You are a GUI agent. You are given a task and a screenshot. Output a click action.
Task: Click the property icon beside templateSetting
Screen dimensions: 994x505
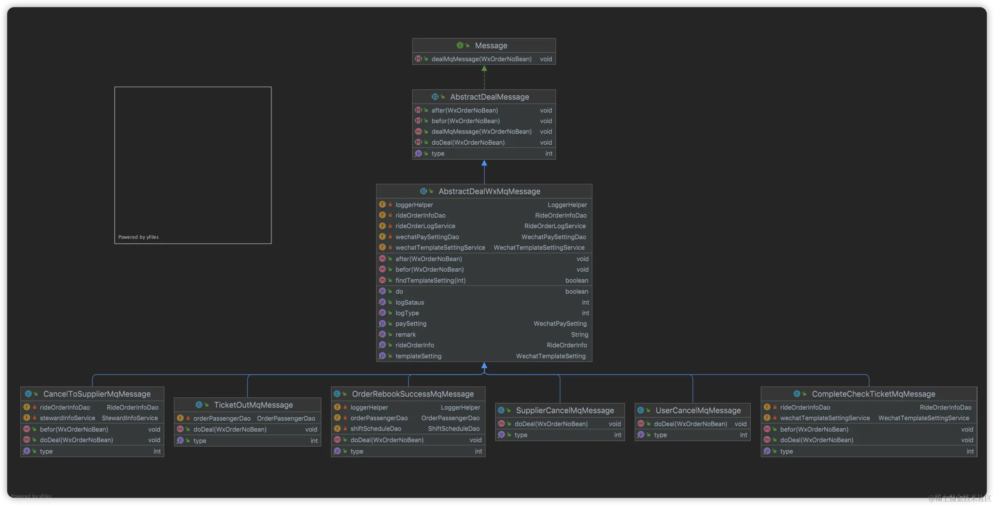382,356
